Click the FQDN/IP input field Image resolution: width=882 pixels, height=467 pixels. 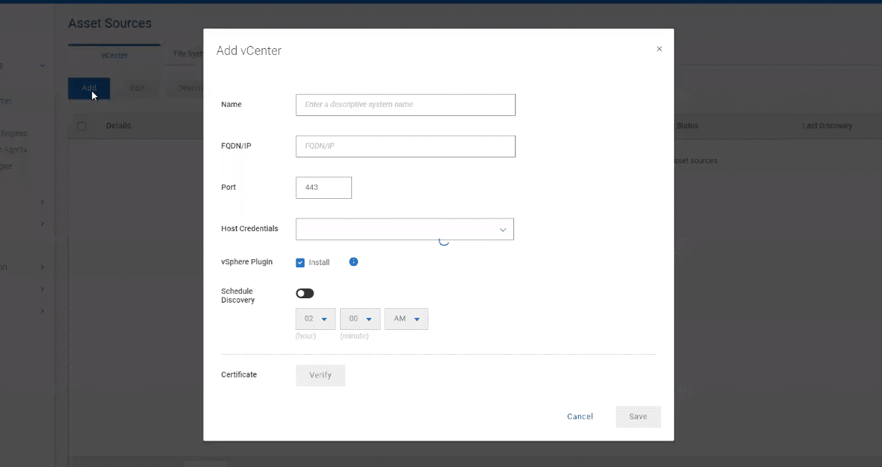406,146
